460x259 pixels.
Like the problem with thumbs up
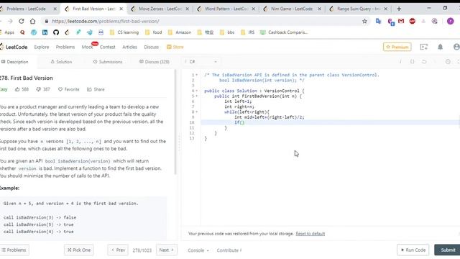tap(17, 89)
